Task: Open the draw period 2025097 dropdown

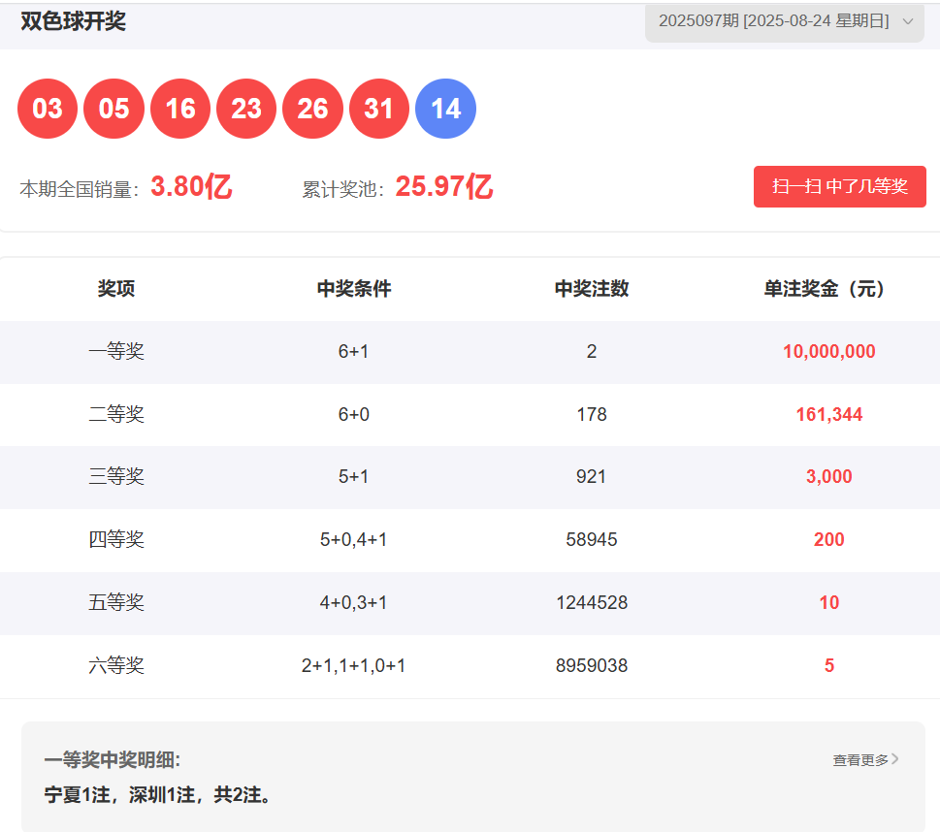Action: click(x=773, y=20)
